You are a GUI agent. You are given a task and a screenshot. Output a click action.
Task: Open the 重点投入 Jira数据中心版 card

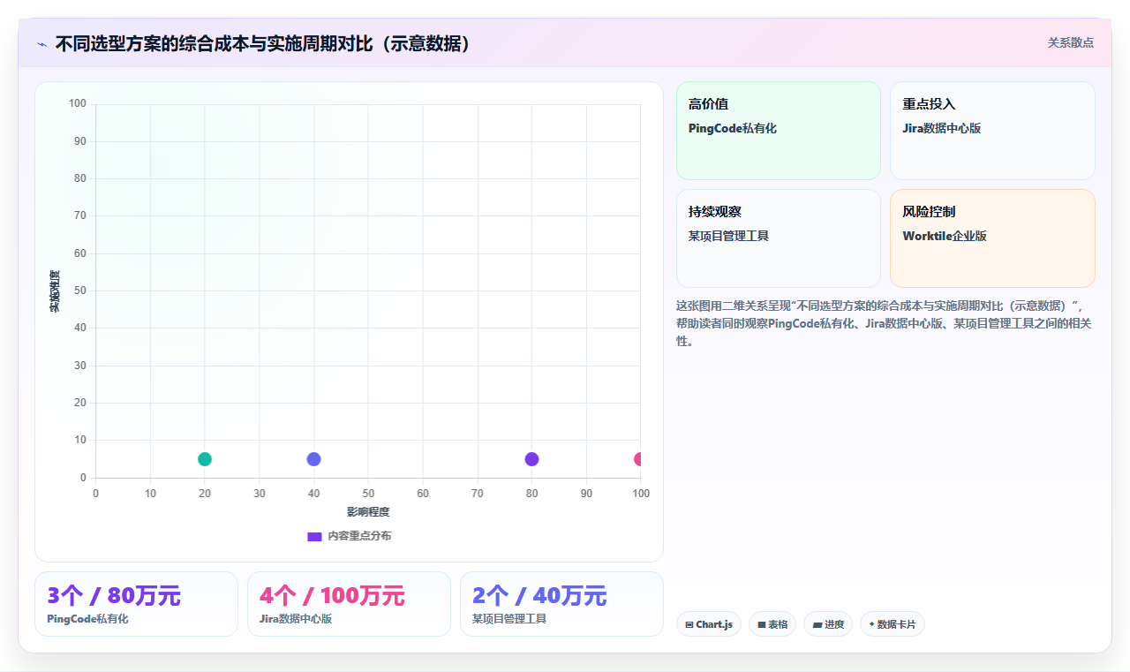tap(992, 131)
